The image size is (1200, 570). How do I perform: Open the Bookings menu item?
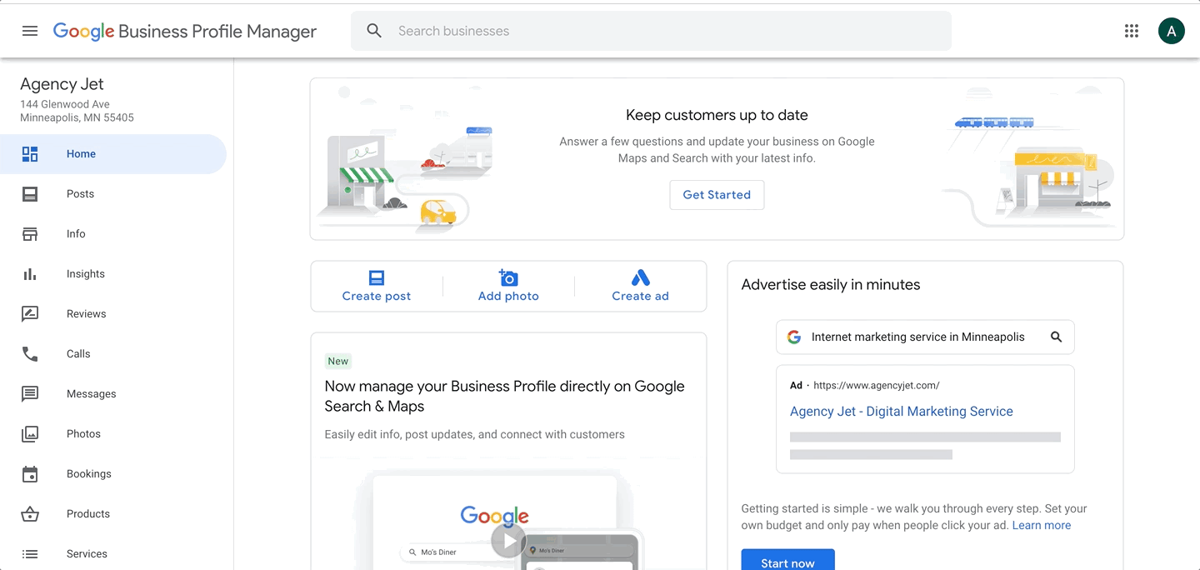tap(113, 474)
